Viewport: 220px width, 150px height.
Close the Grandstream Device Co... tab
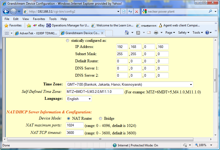(x=102, y=33)
